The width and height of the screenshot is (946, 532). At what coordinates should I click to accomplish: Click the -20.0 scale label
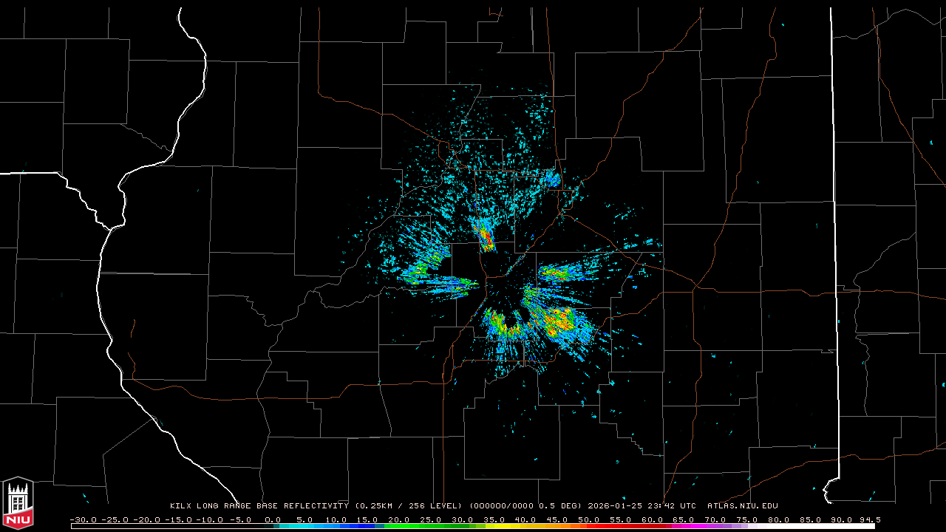point(147,519)
